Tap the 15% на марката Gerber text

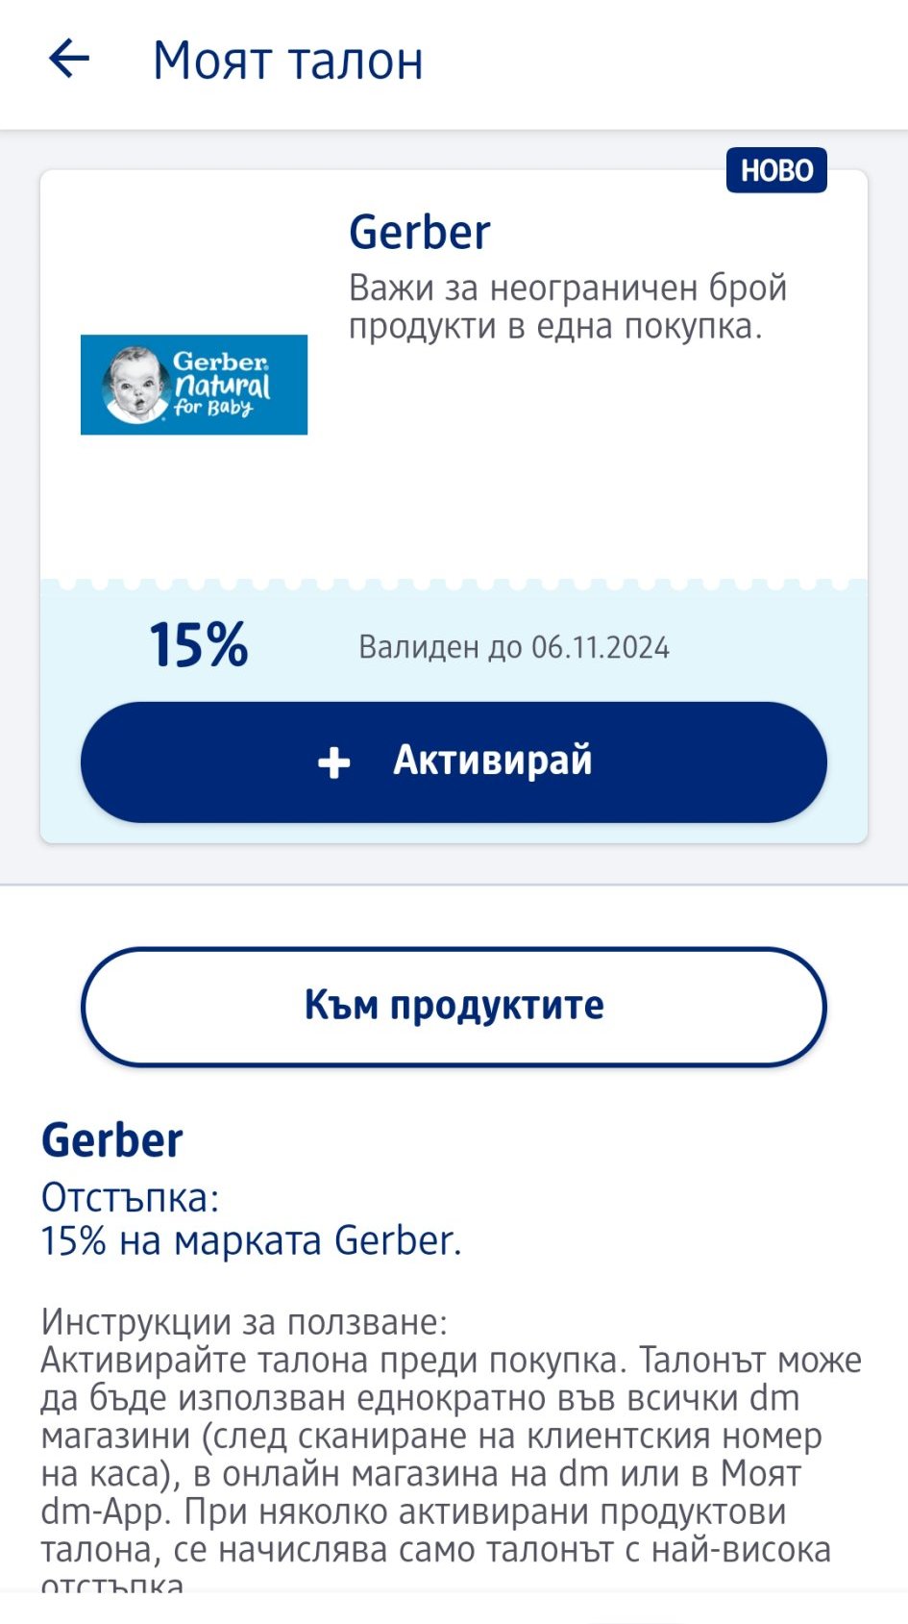click(251, 1240)
